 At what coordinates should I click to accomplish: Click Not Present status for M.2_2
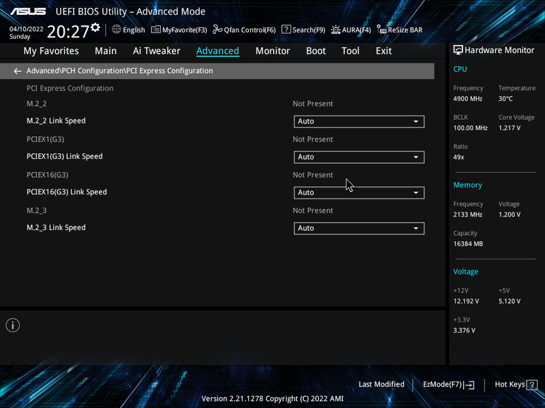click(313, 104)
